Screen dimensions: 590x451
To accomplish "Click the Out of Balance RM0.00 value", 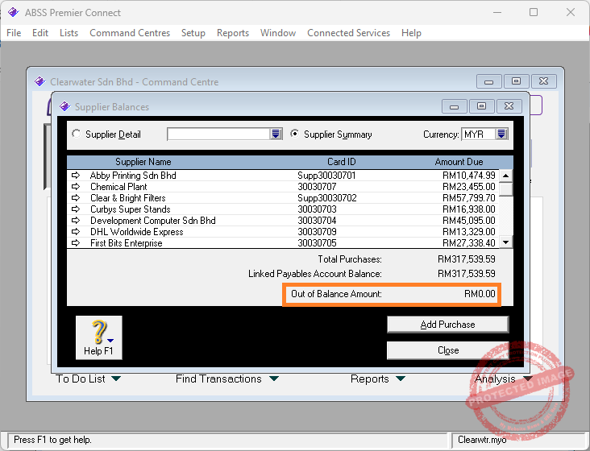I will pyautogui.click(x=480, y=294).
